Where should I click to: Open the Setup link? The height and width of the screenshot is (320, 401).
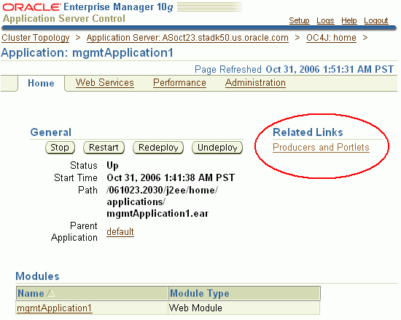click(x=299, y=20)
